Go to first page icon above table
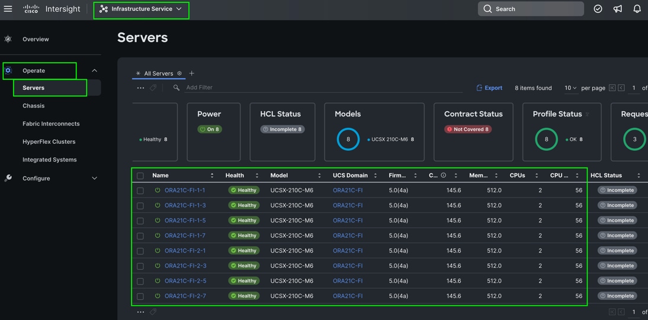This screenshot has height=320, width=648. point(612,88)
